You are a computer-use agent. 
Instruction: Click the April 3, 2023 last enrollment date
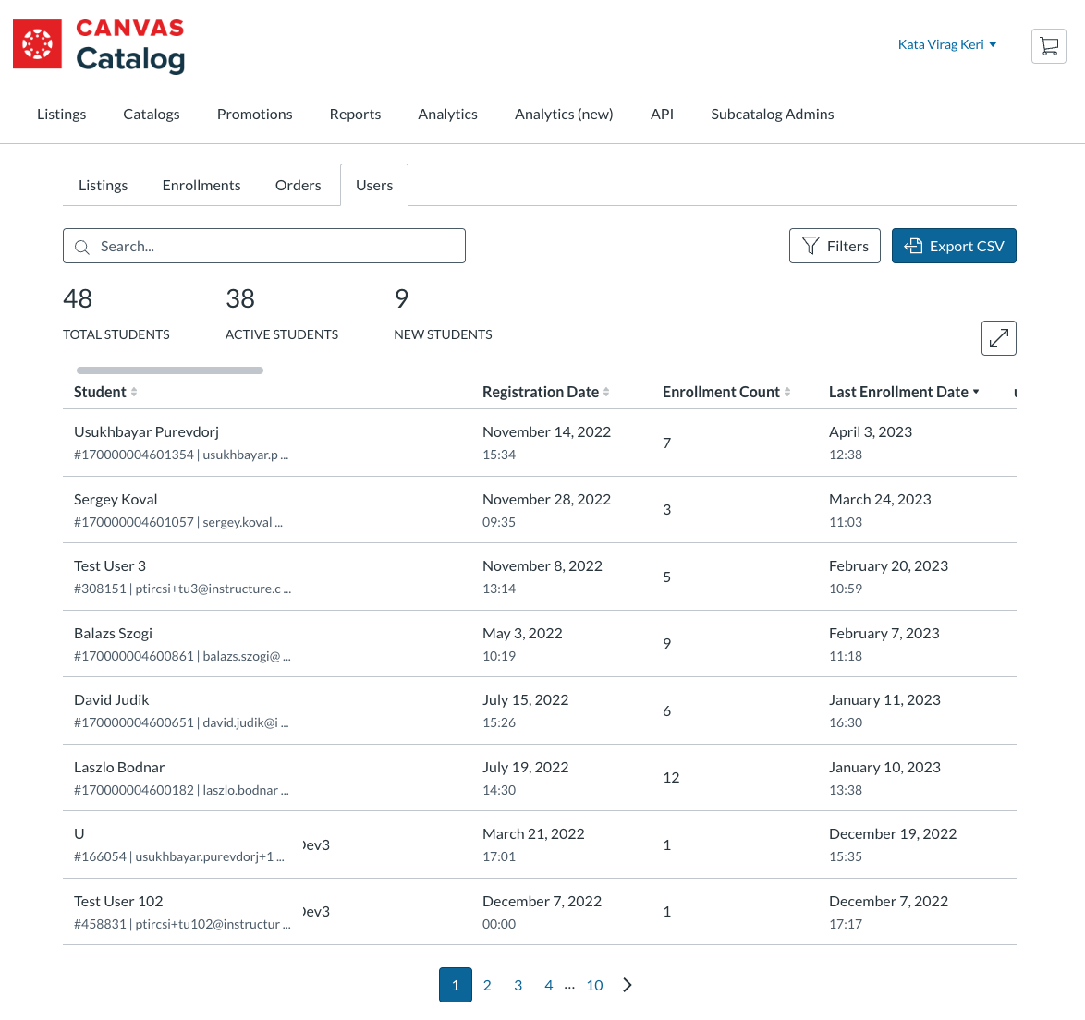tap(871, 431)
